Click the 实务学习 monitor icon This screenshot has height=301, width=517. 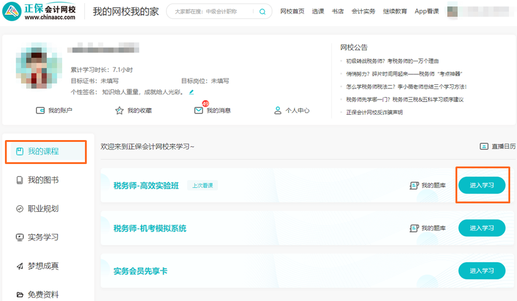[x=20, y=237]
